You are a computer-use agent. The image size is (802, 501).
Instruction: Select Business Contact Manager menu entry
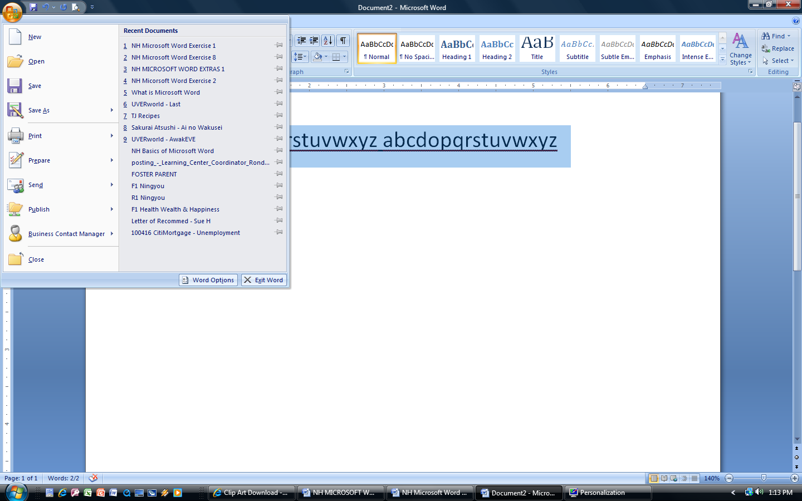click(61, 234)
